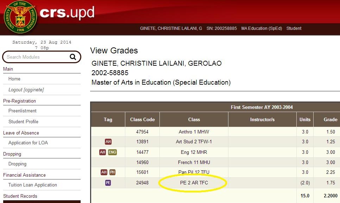This screenshot has height=203, width=340.
Task: Click the University of the Philippines seal logo
Action: tap(20, 17)
